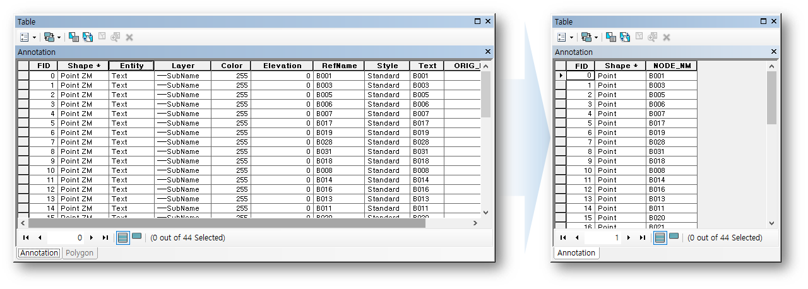Click Delete Selected X icon in right window
Viewport: 808px width, 289px height.
click(x=667, y=37)
